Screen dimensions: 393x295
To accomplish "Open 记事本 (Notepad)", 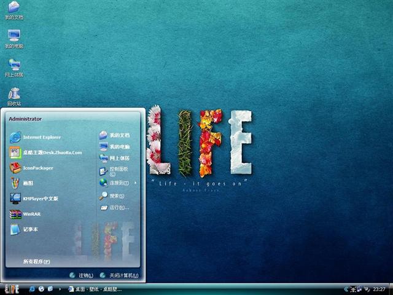I will 29,229.
